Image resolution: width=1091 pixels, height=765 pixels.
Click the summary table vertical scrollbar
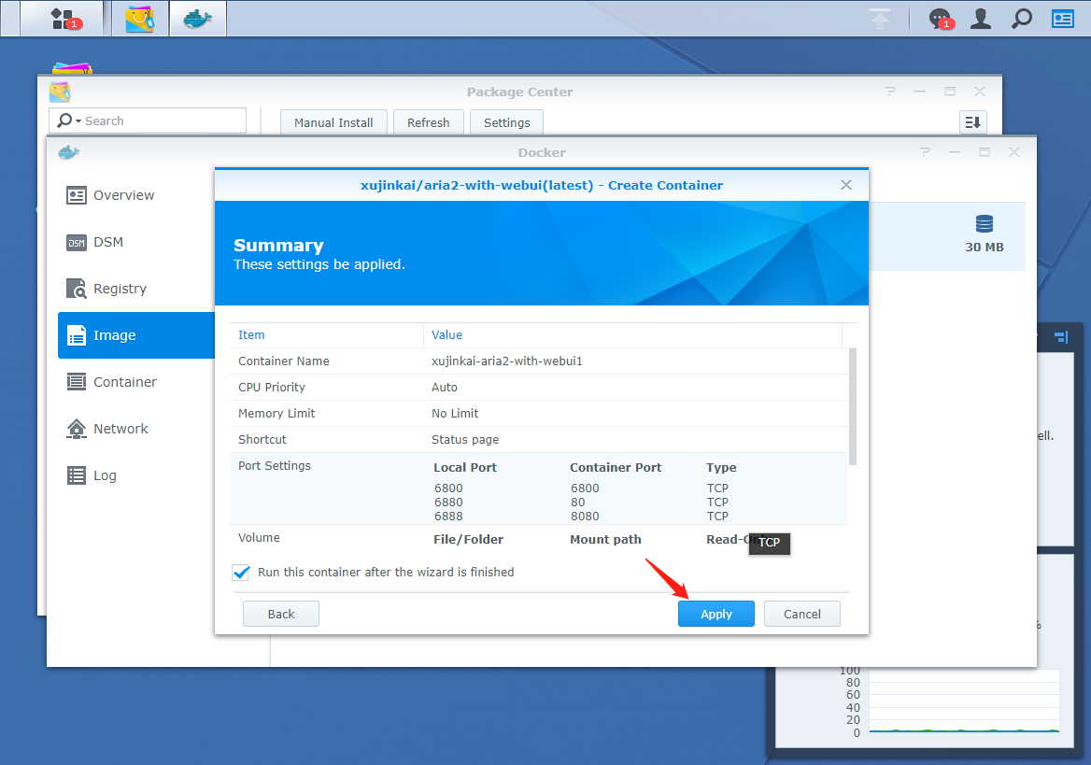(x=852, y=406)
